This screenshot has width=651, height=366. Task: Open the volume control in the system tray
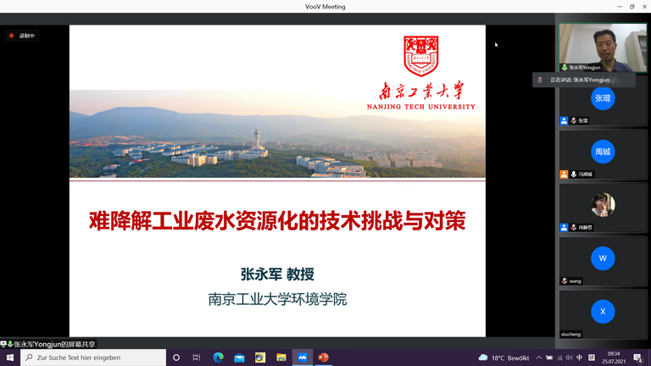(x=570, y=358)
